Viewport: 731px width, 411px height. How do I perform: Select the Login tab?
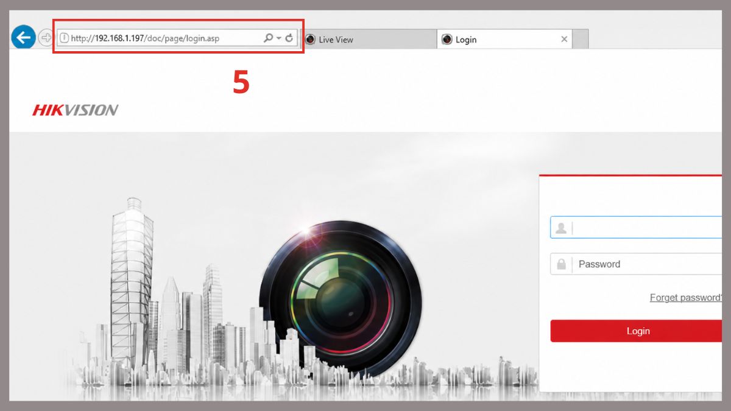(x=504, y=39)
